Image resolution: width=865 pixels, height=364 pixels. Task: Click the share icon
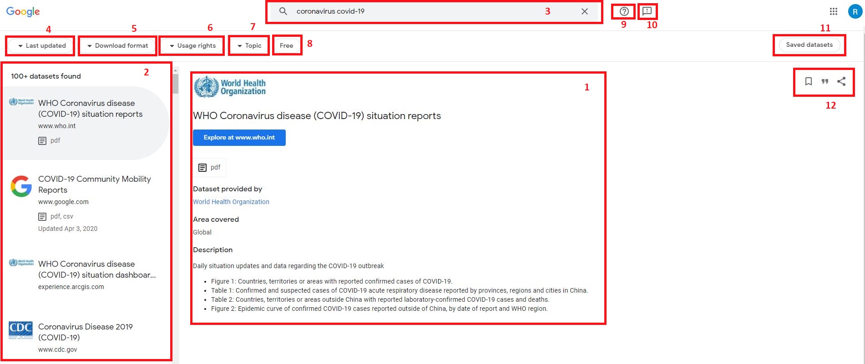[x=841, y=81]
